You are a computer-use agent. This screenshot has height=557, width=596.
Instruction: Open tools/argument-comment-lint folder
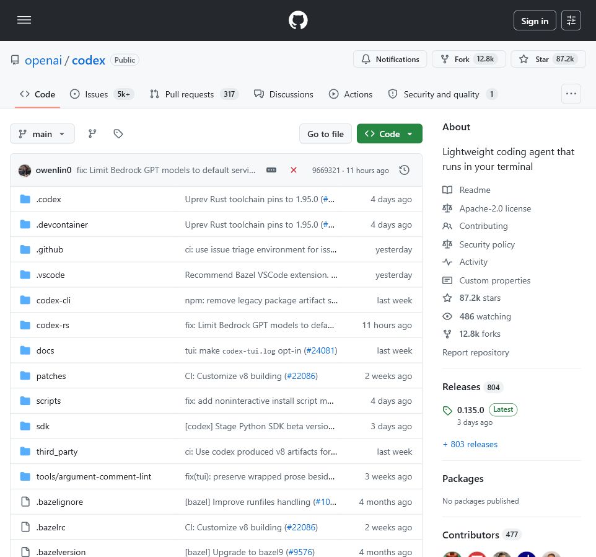[94, 477]
